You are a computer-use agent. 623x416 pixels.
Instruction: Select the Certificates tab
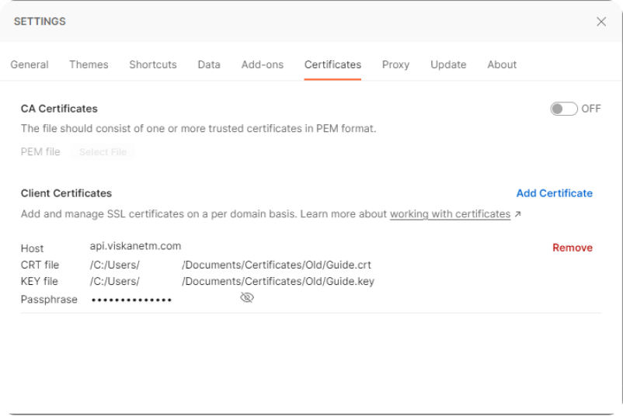(x=332, y=64)
